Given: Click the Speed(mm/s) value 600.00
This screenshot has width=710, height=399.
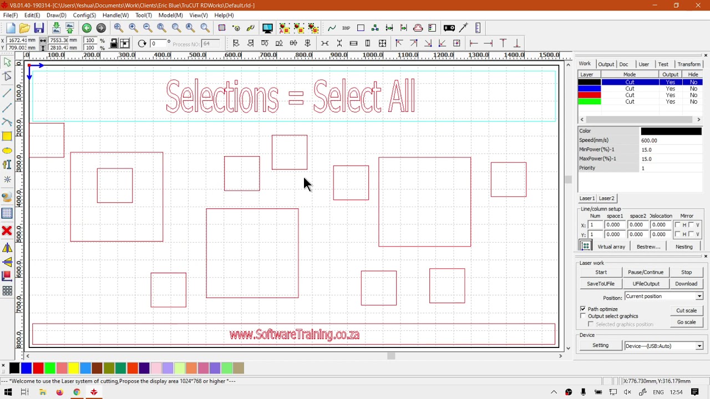Looking at the screenshot, I should 671,141.
